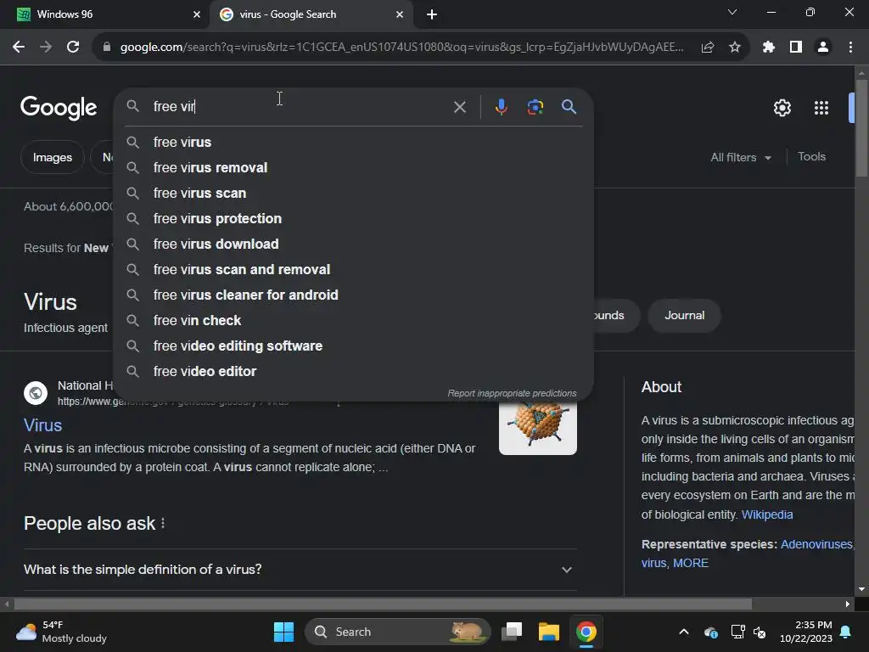Click the horizontal scrollbar thumb

[x=383, y=604]
